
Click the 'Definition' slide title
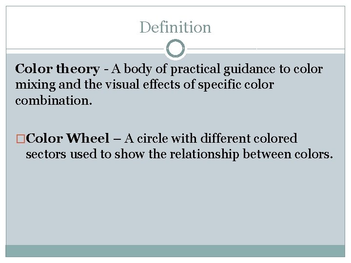click(175, 27)
